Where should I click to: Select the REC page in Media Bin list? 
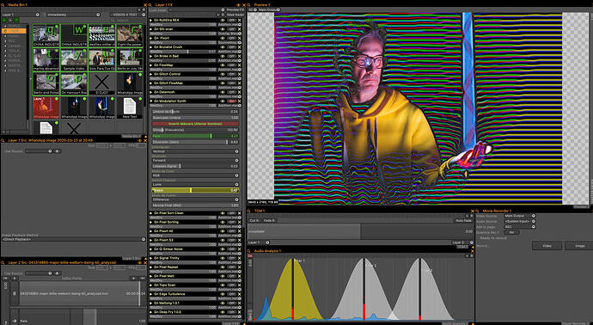(x=15, y=40)
